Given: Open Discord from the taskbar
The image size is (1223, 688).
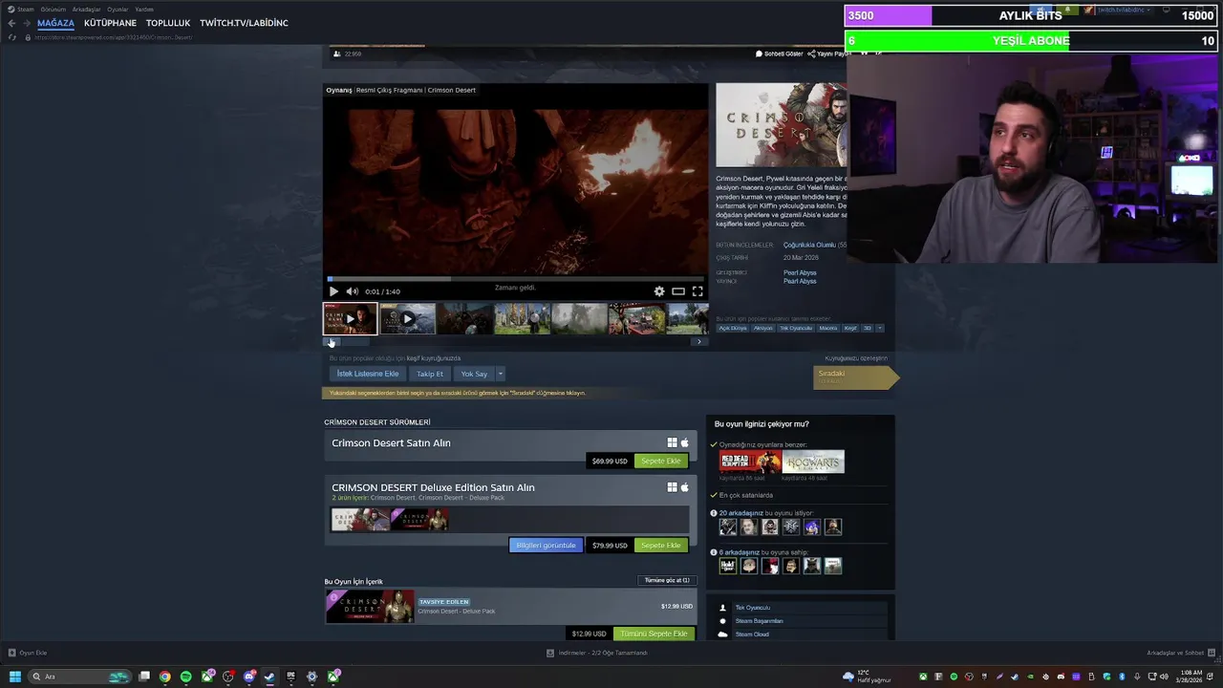Looking at the screenshot, I should pos(249,677).
